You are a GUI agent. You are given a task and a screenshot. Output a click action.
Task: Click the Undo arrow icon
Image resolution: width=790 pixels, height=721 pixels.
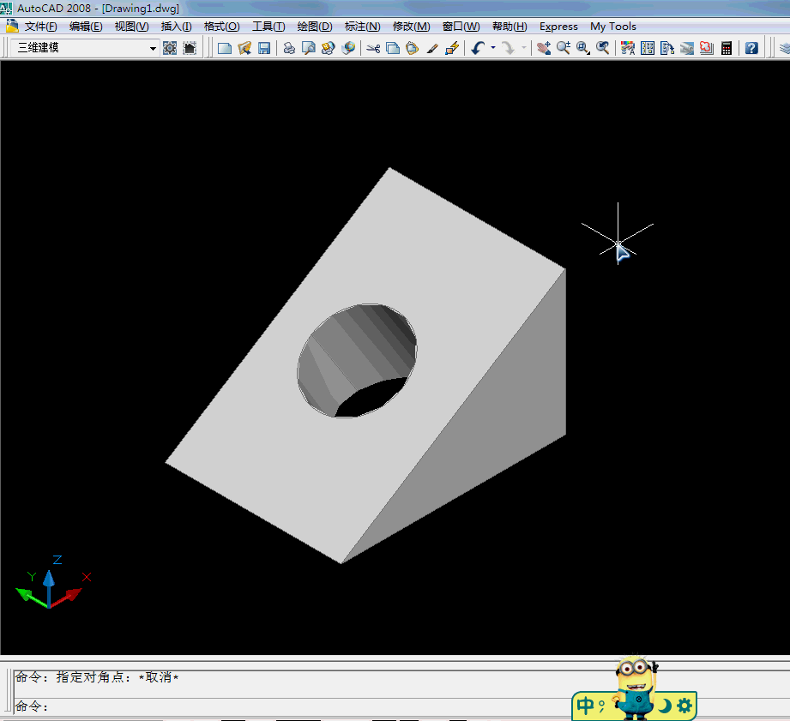coord(478,48)
